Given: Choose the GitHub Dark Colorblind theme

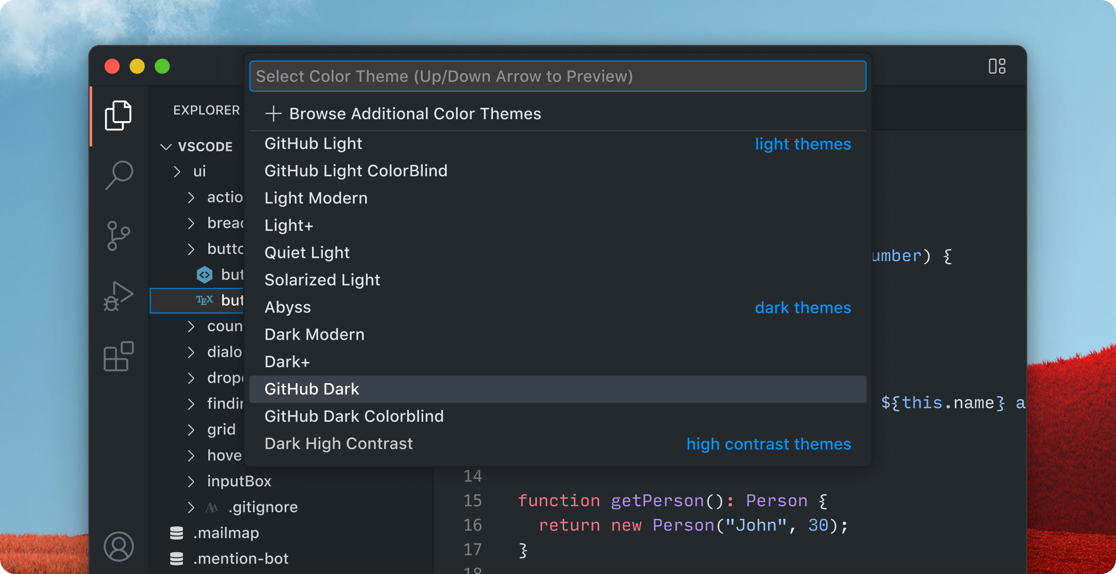Looking at the screenshot, I should click(x=558, y=417).
